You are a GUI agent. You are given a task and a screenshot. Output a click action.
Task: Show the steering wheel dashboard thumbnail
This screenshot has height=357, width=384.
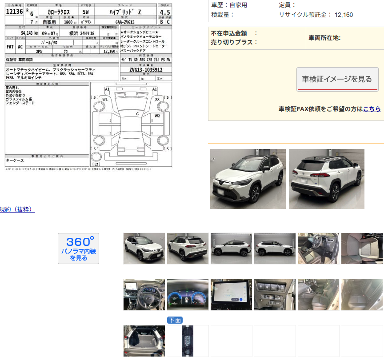click(x=144, y=295)
